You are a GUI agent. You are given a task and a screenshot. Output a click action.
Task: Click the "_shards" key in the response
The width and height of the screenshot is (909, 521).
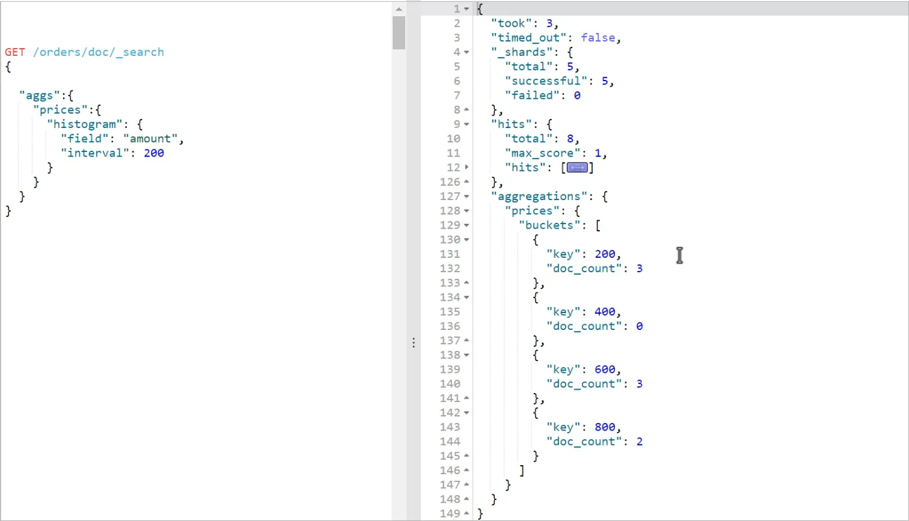click(x=523, y=52)
